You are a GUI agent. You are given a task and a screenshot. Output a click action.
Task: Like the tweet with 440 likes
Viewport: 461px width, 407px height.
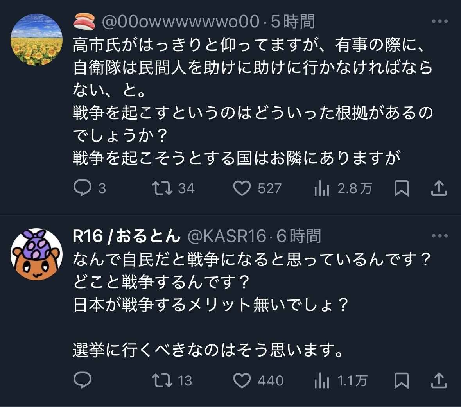[x=242, y=380]
